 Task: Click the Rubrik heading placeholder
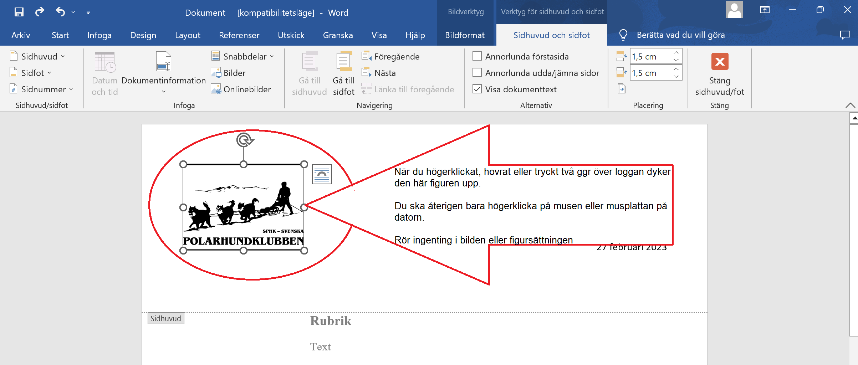pos(331,321)
